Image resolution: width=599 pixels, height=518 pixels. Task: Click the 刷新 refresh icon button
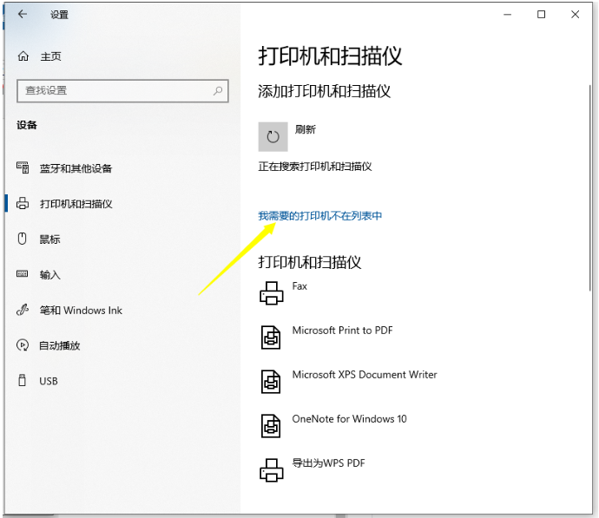(x=273, y=136)
